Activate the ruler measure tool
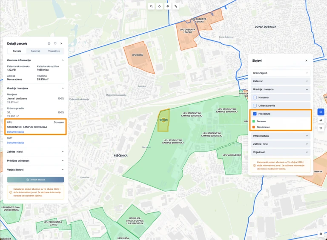 point(176,6)
